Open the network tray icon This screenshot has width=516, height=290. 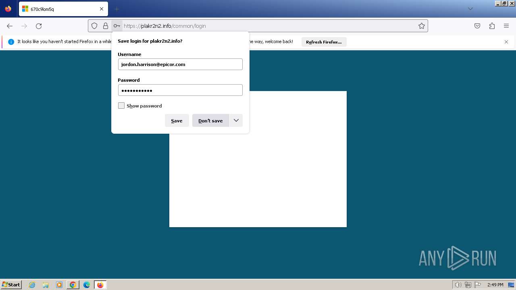(468, 285)
